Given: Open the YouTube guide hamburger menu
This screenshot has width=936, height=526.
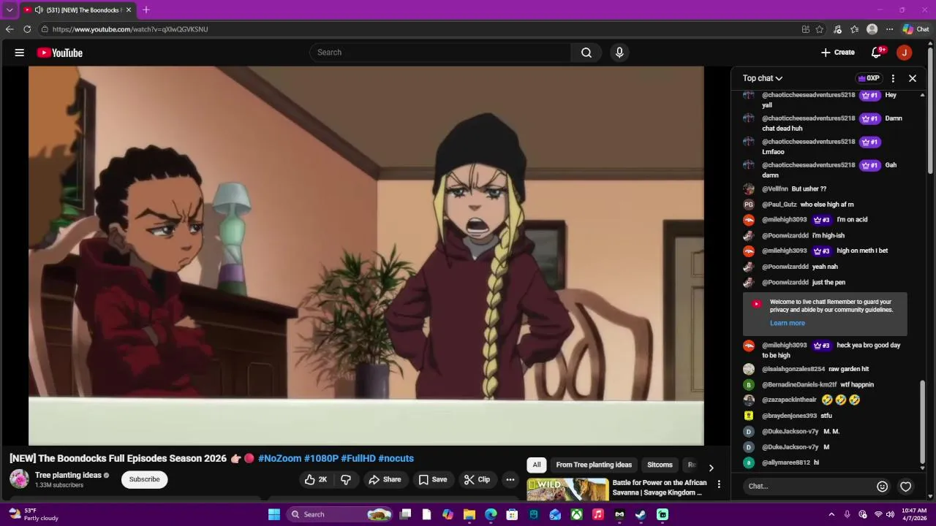Looking at the screenshot, I should (x=20, y=53).
